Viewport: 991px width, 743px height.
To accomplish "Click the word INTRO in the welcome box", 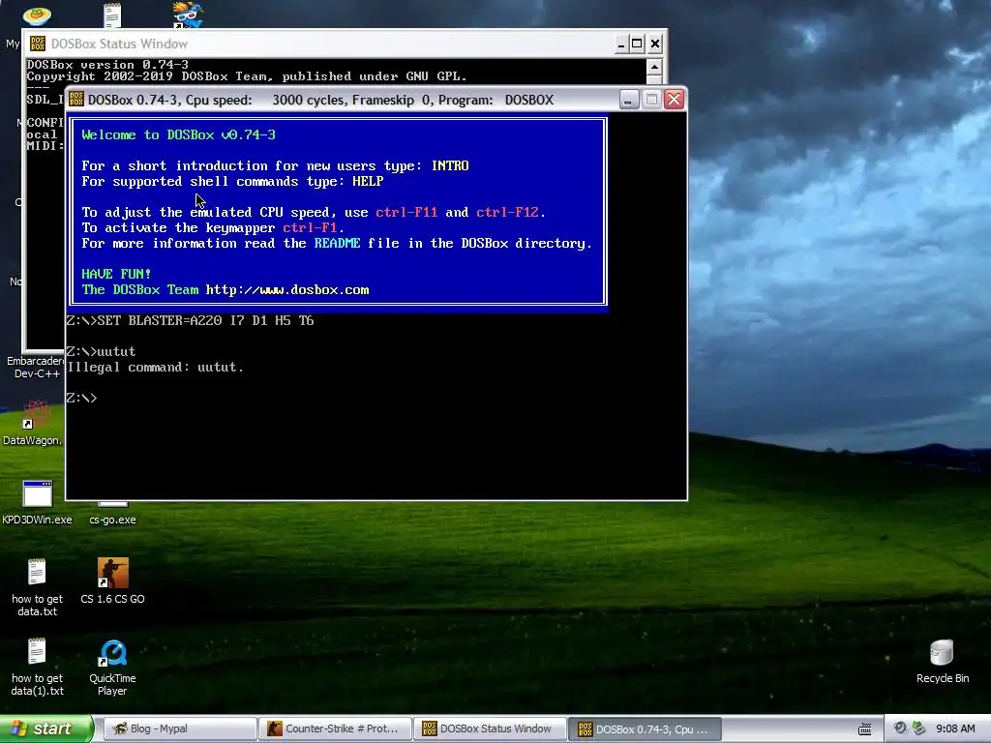I will tap(450, 165).
